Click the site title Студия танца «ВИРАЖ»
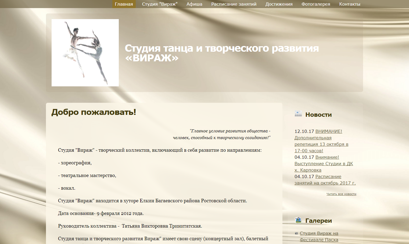Viewport: 409px width, 244px height. point(221,53)
